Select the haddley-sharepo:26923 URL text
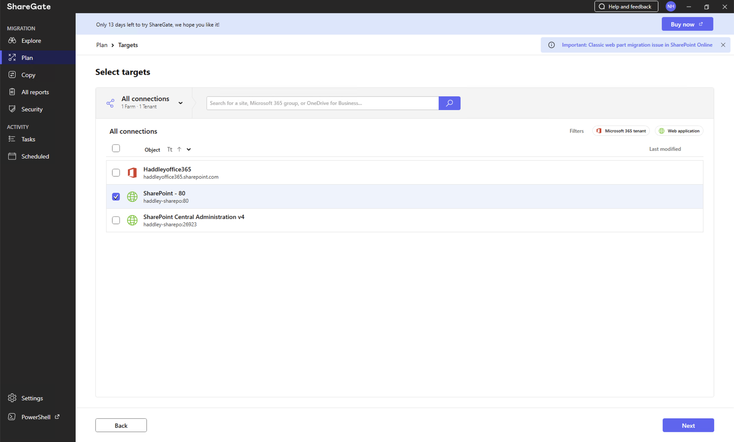 coord(170,225)
